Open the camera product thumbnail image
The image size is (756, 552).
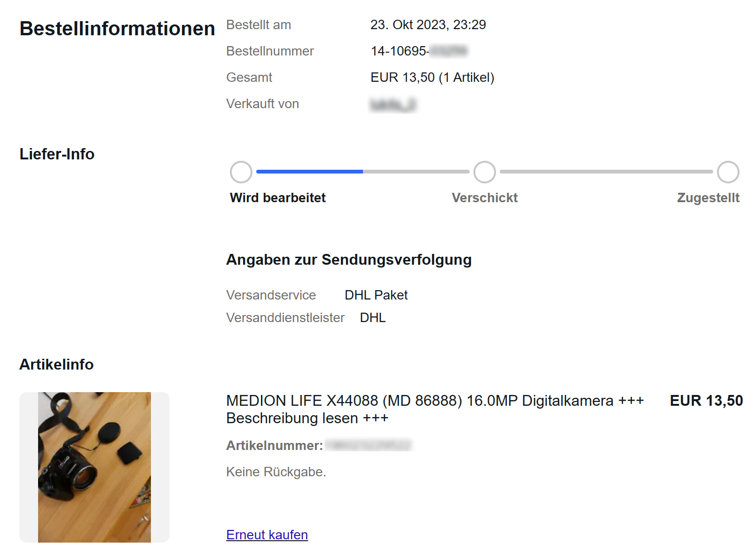click(94, 467)
